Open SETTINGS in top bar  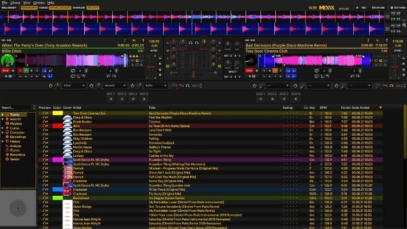click(398, 8)
